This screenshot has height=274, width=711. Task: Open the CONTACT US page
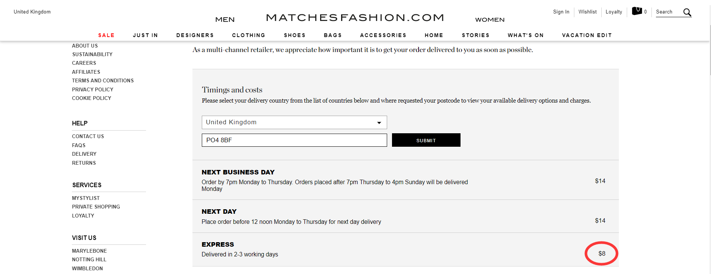coord(88,136)
